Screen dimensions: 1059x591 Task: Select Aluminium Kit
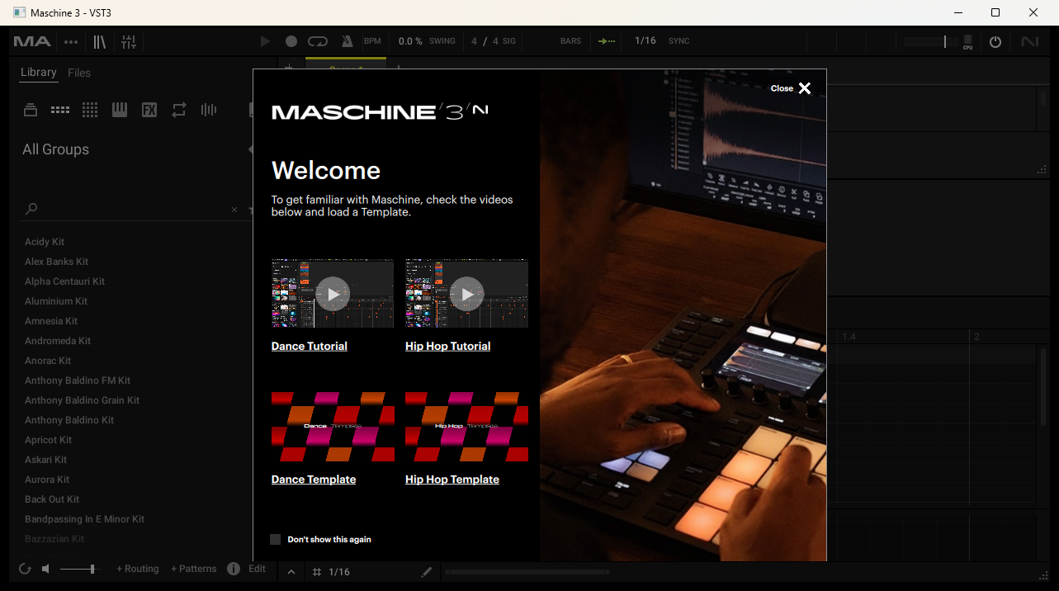(x=56, y=301)
